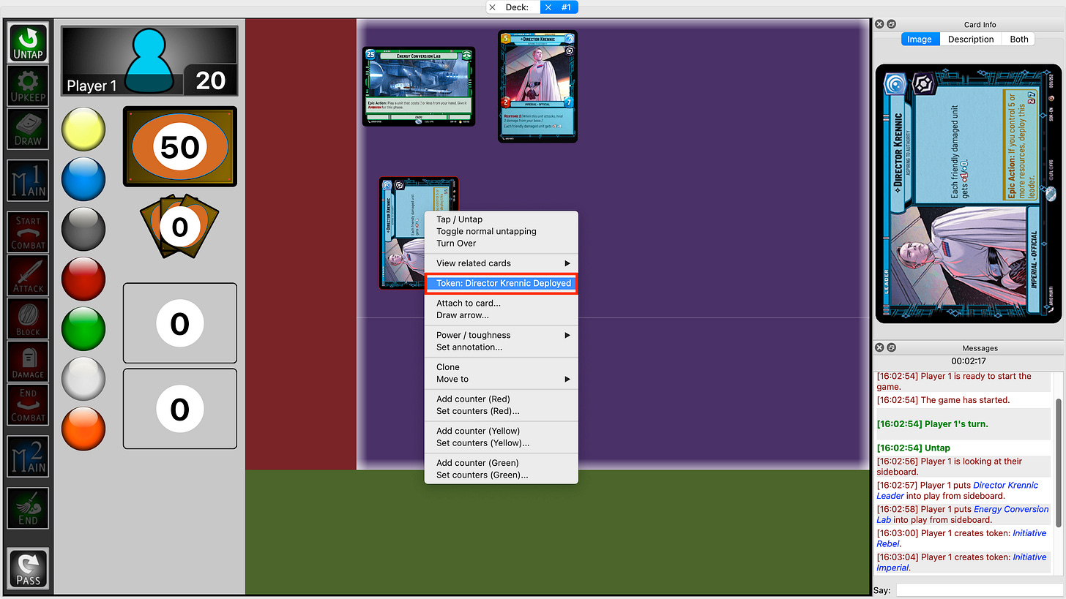Choose Toggle normal untapping menu item

(502, 231)
